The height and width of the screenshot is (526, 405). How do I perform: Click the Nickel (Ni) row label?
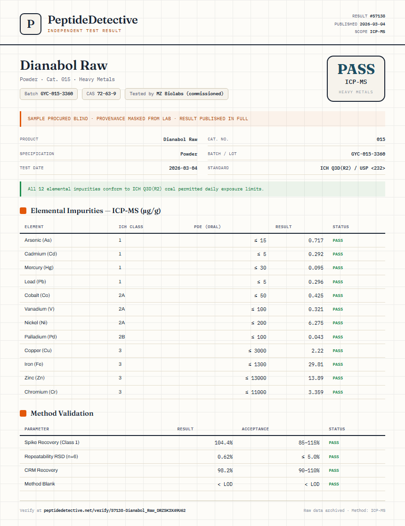[x=36, y=323]
